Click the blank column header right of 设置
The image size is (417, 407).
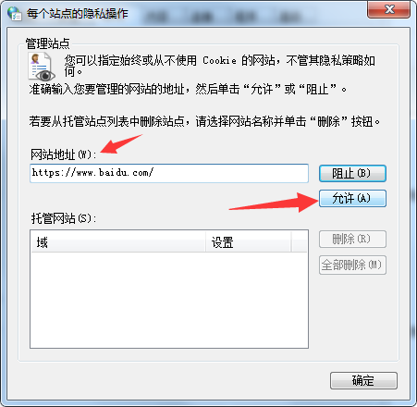(299, 242)
